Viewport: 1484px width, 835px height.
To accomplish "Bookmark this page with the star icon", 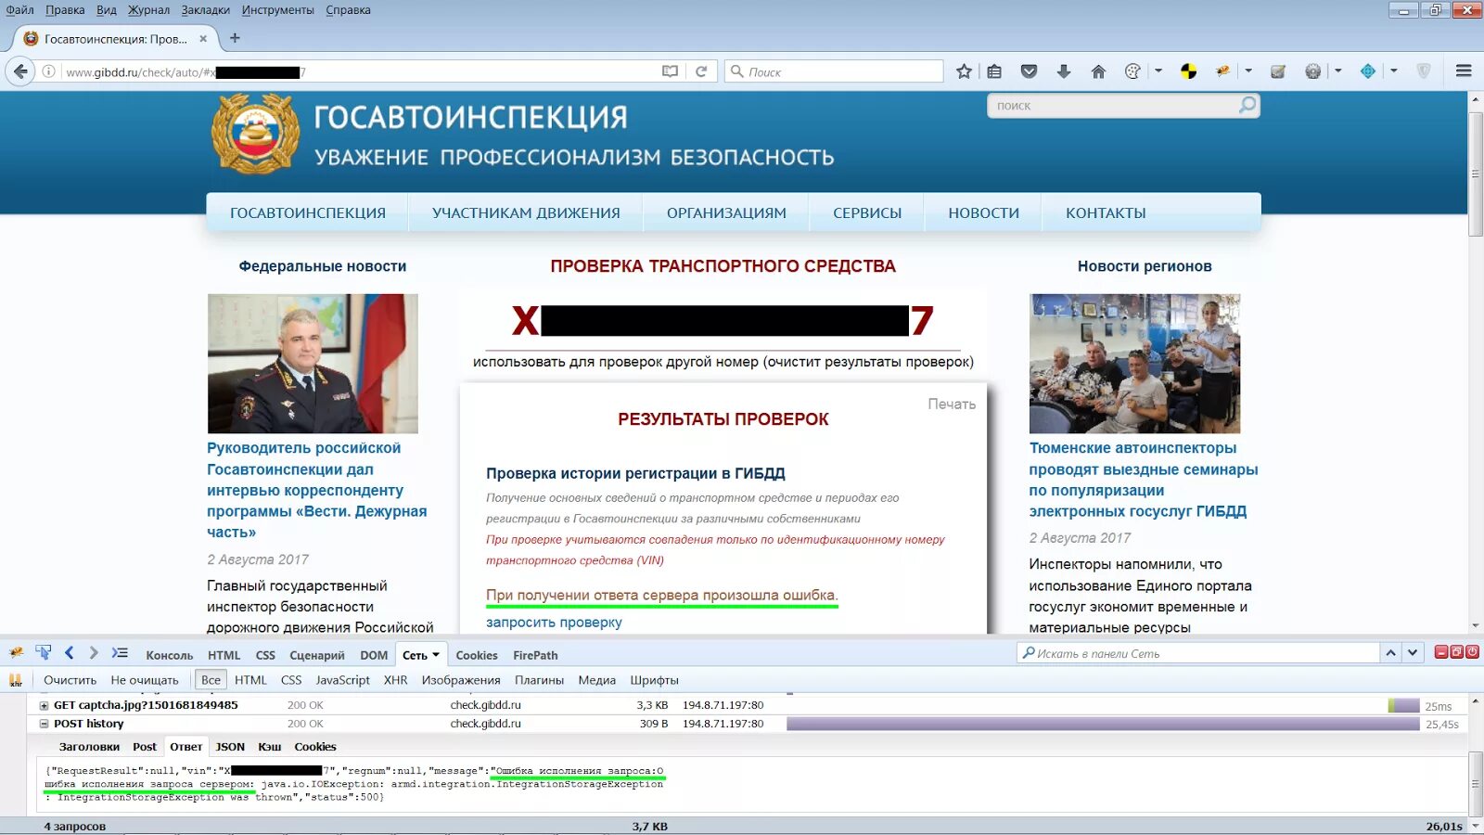I will (x=965, y=71).
